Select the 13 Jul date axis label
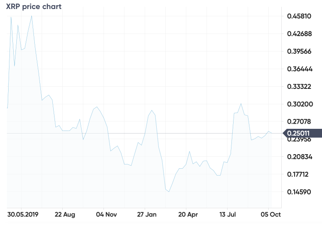Image resolution: width=322 pixels, height=228 pixels. click(228, 214)
